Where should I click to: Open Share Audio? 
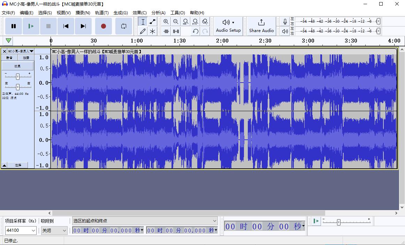click(x=261, y=26)
